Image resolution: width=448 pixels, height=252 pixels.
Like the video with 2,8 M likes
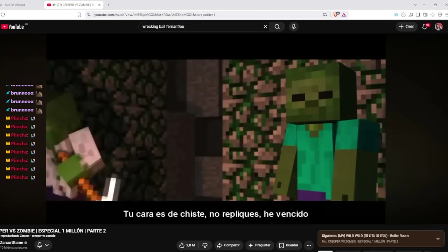(x=187, y=245)
